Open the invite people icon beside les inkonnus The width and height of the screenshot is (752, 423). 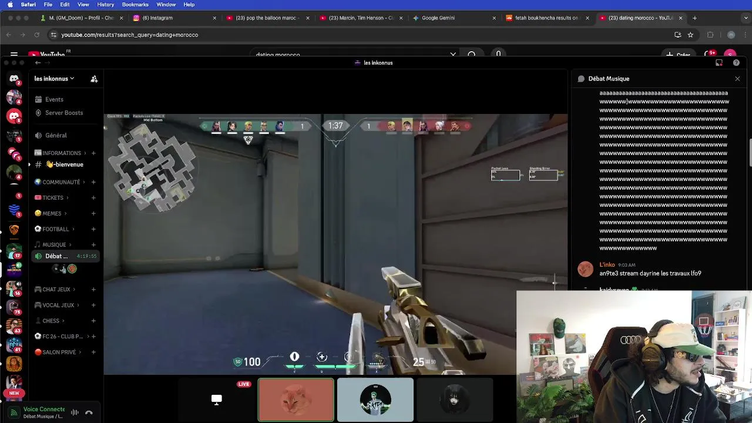click(94, 79)
